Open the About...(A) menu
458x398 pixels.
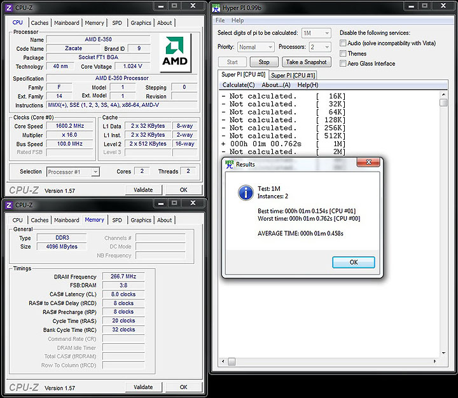(276, 85)
